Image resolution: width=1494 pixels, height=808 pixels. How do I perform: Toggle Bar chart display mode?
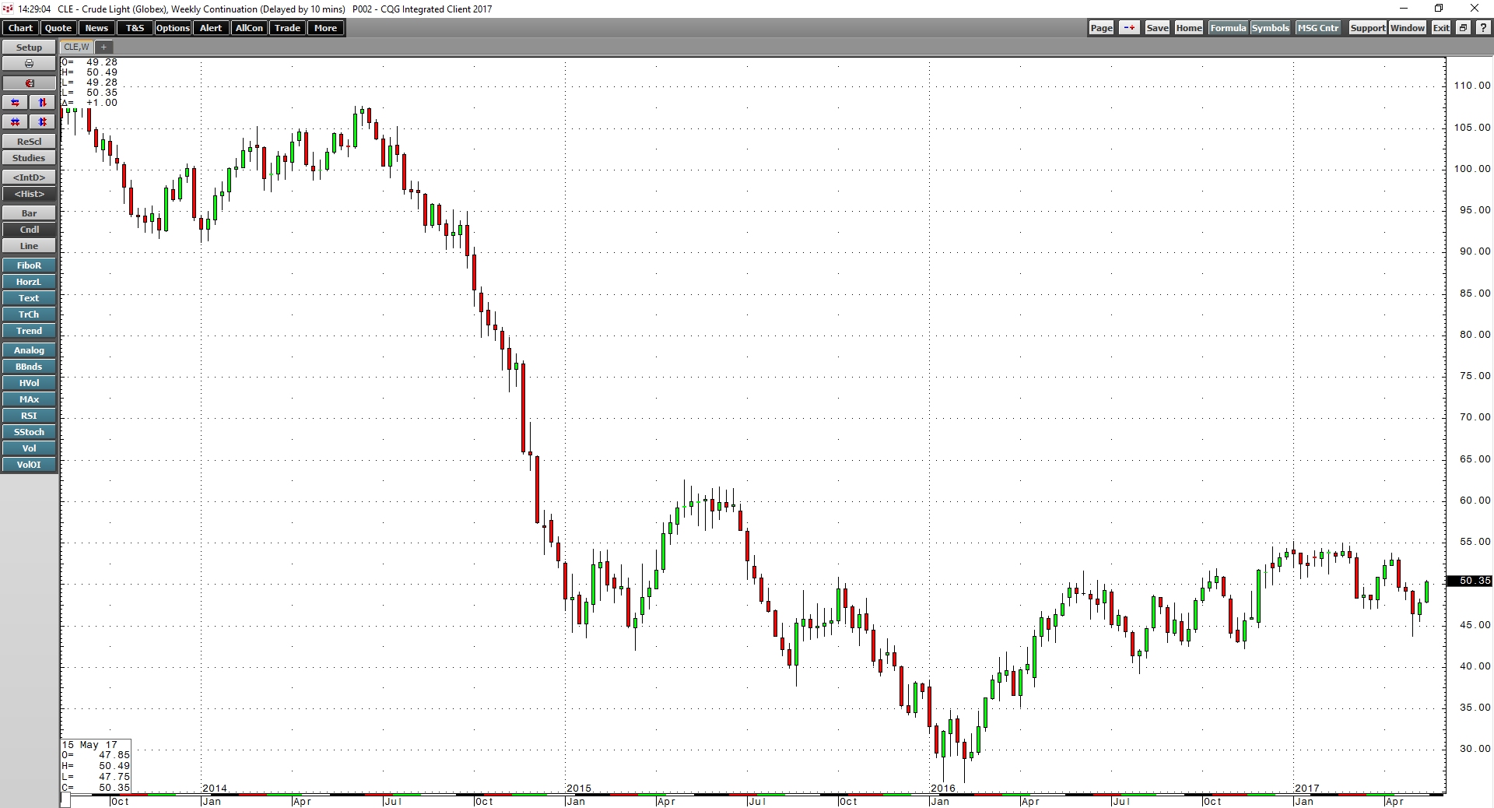pos(29,213)
